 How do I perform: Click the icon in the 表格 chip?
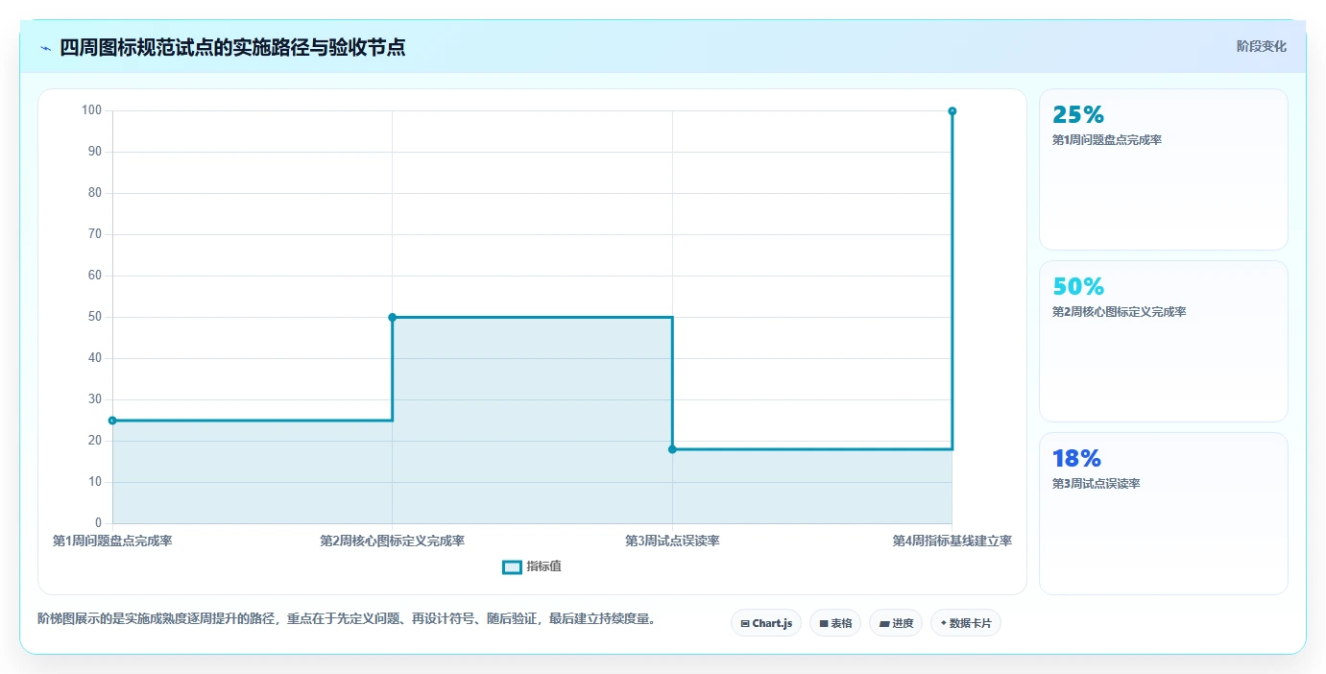pyautogui.click(x=824, y=624)
